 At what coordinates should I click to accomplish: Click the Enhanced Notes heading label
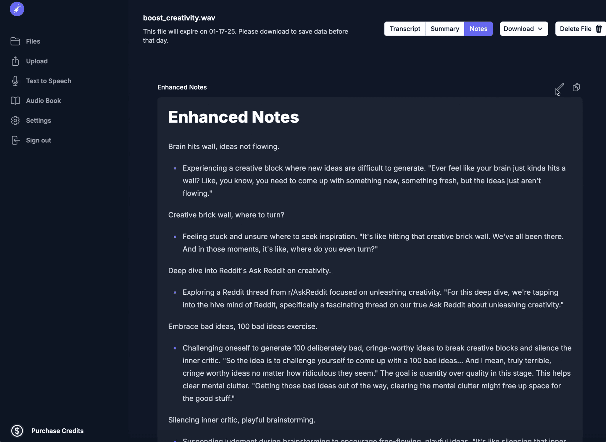[x=182, y=87]
